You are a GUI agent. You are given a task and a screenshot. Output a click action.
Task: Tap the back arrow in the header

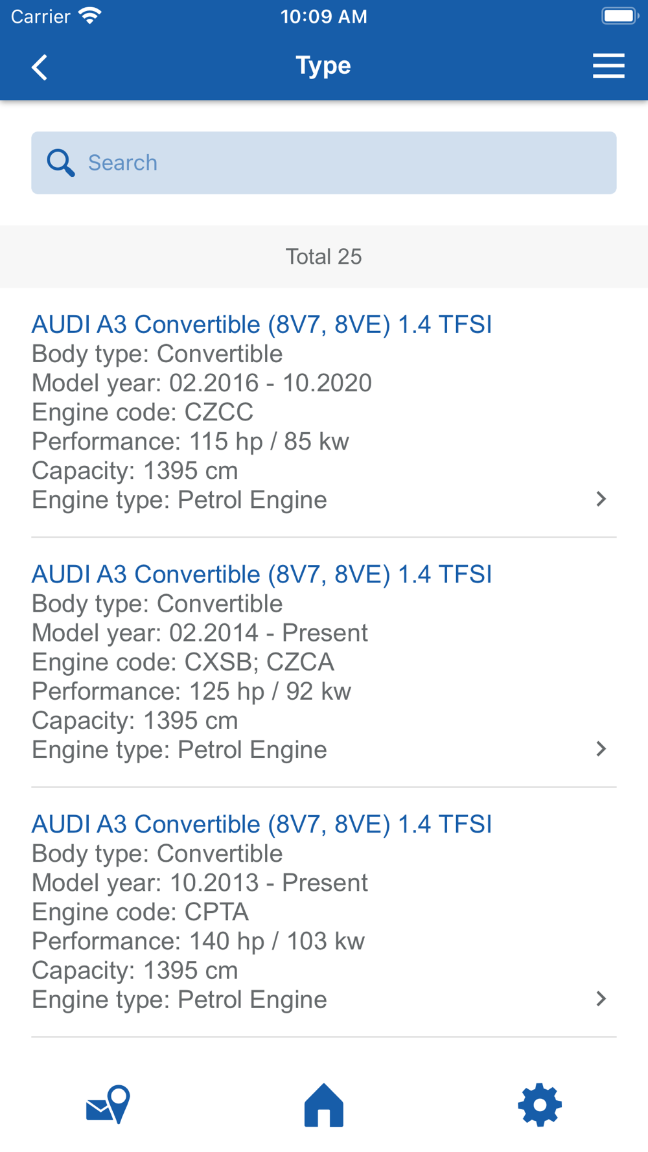pyautogui.click(x=40, y=67)
